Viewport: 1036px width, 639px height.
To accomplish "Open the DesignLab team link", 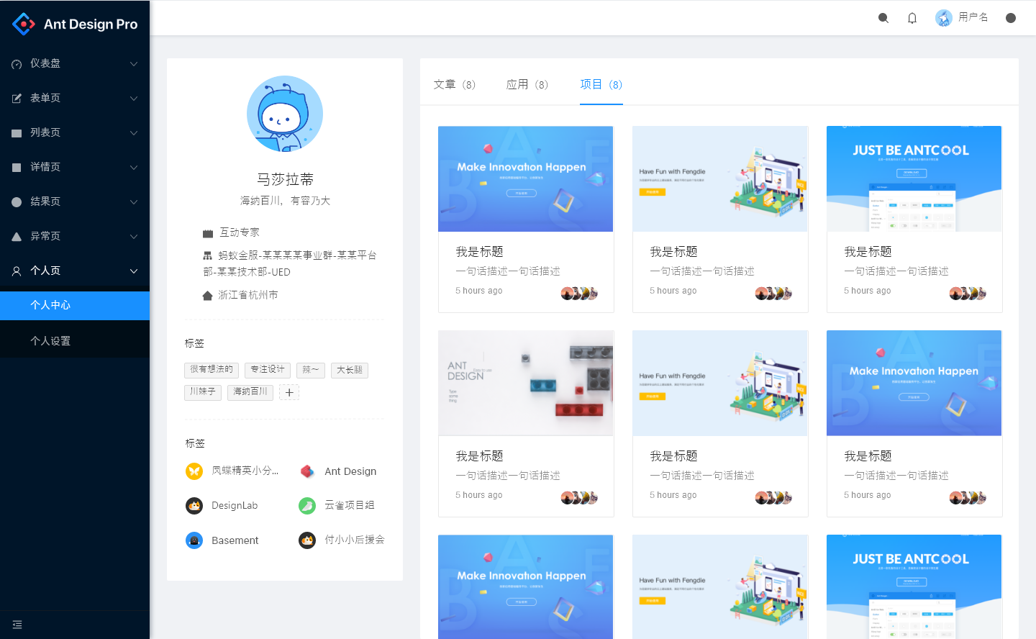I will 235,506.
